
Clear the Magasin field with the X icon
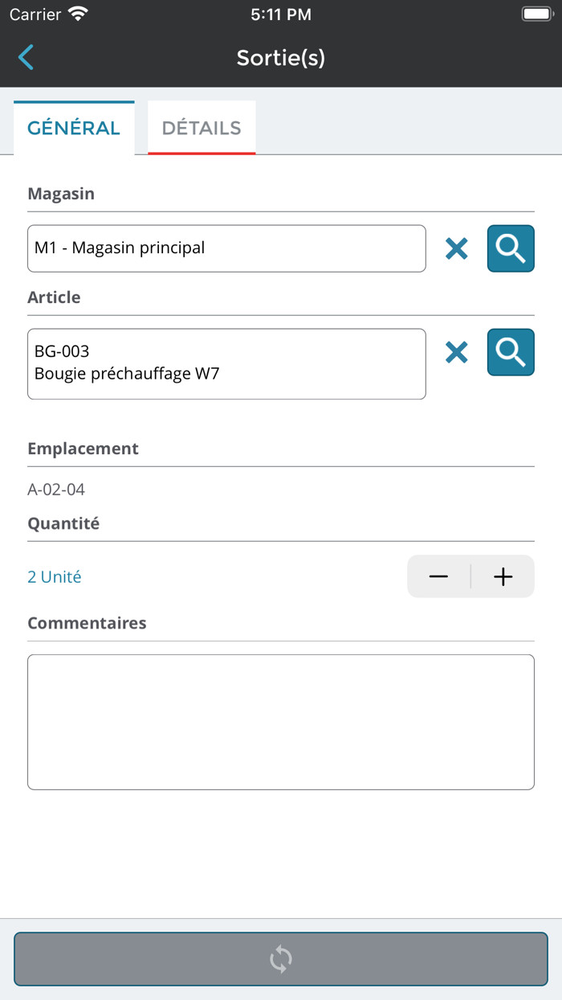456,248
